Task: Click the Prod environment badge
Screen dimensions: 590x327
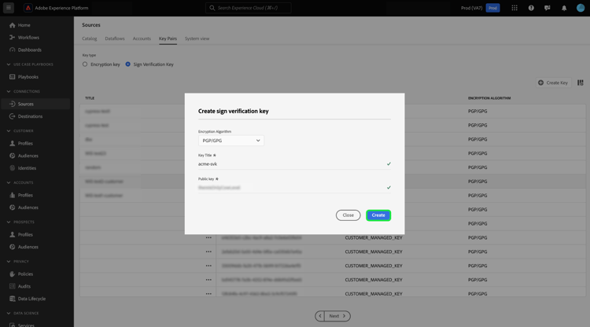Action: [492, 8]
